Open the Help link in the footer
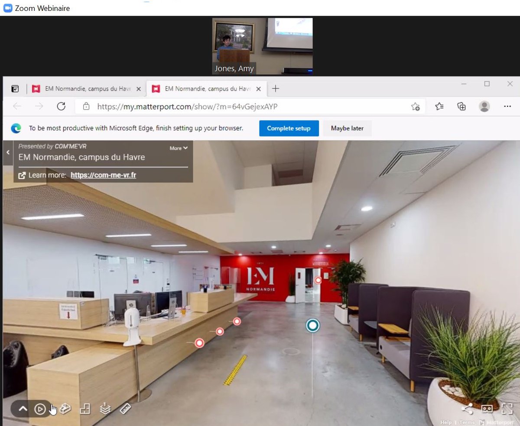 tap(446, 422)
